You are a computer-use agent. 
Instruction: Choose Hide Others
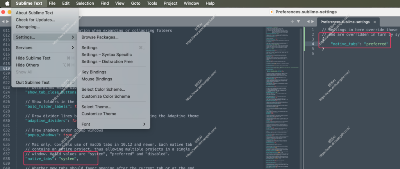(x=45, y=65)
